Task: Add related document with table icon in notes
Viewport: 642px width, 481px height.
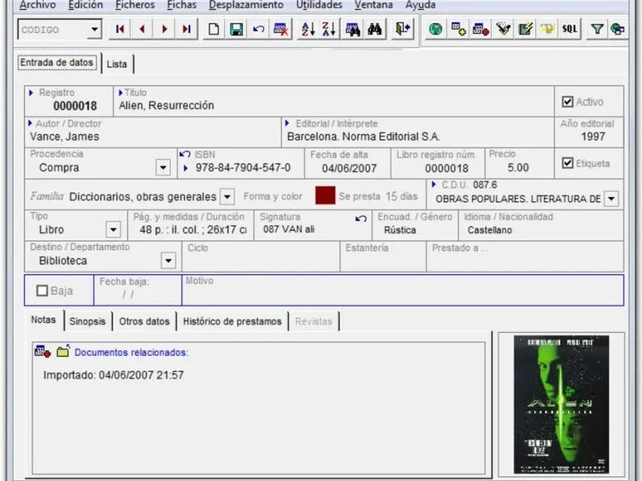Action: tap(43, 351)
